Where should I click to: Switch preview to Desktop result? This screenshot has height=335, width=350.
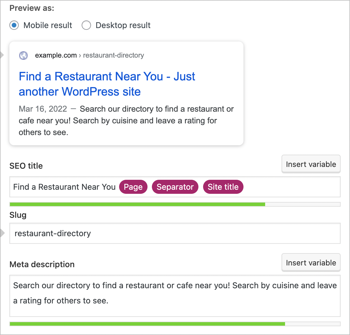coord(86,25)
